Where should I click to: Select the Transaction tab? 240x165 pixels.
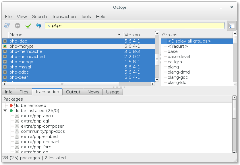pos(47,92)
